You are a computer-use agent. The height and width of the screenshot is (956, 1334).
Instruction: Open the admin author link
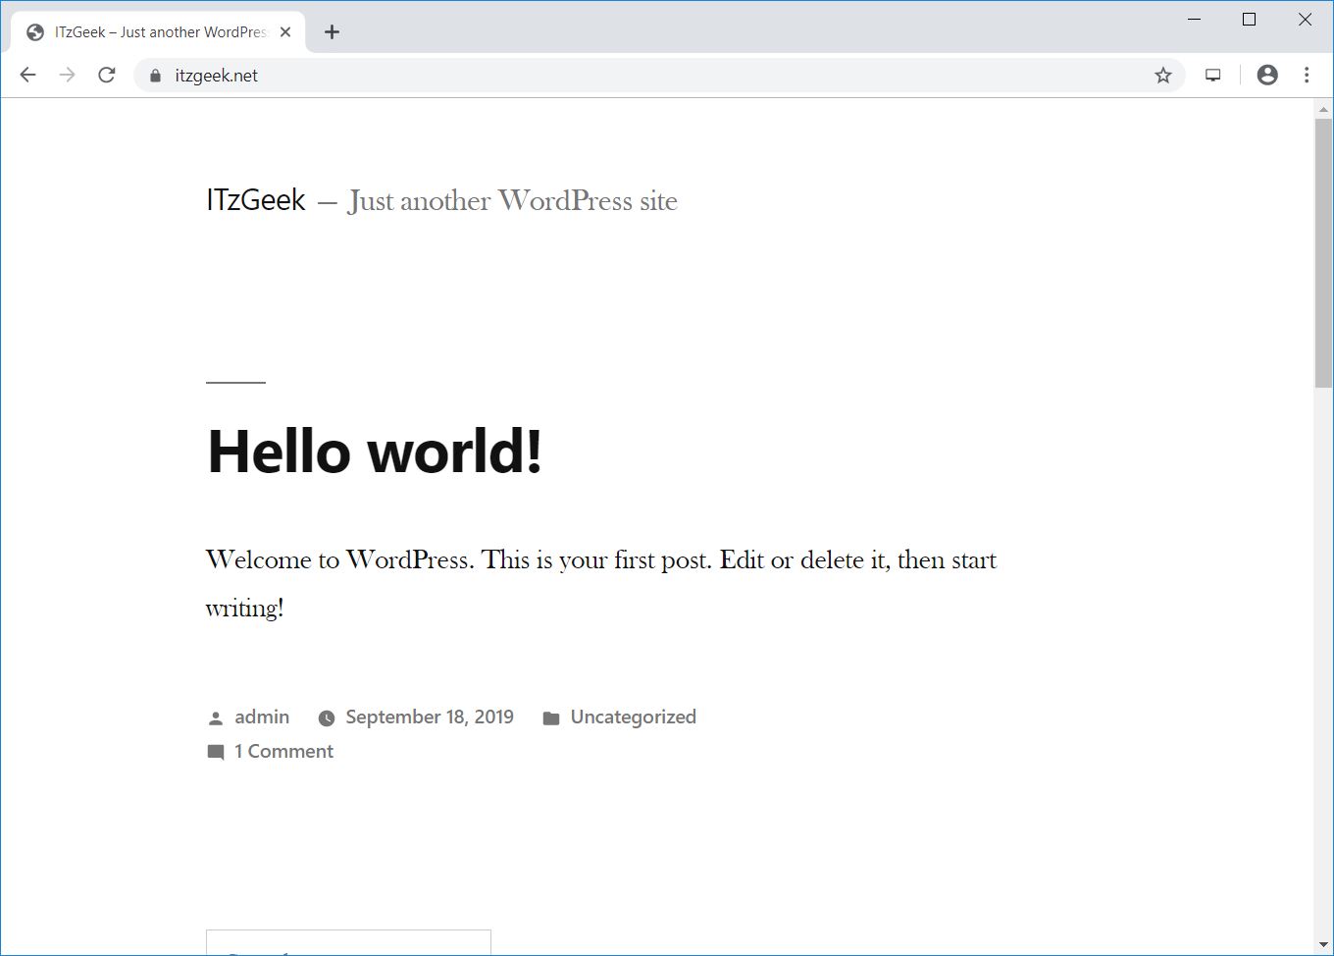[262, 717]
